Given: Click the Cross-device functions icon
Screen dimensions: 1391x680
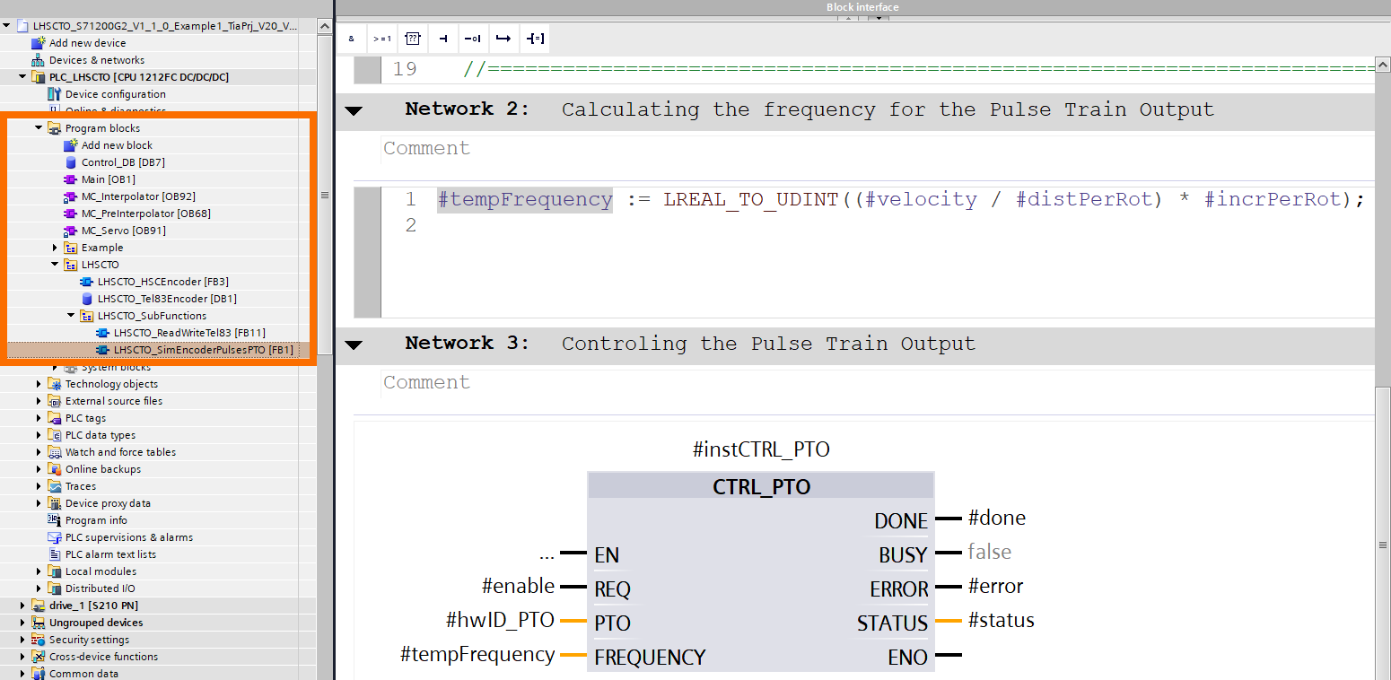Looking at the screenshot, I should coord(39,657).
